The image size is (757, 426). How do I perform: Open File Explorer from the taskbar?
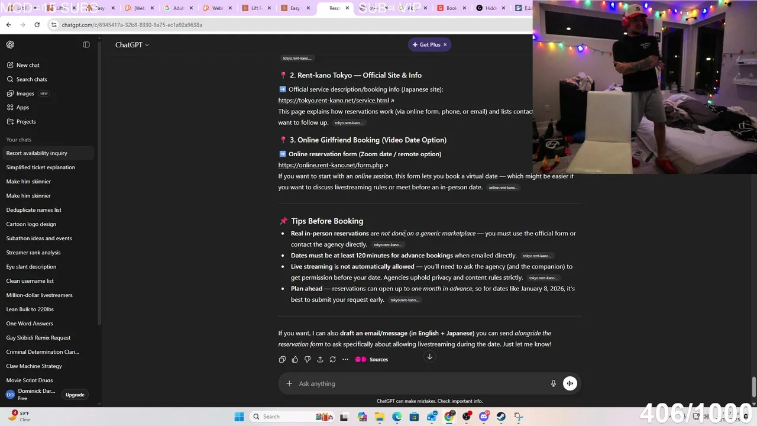[x=380, y=417]
